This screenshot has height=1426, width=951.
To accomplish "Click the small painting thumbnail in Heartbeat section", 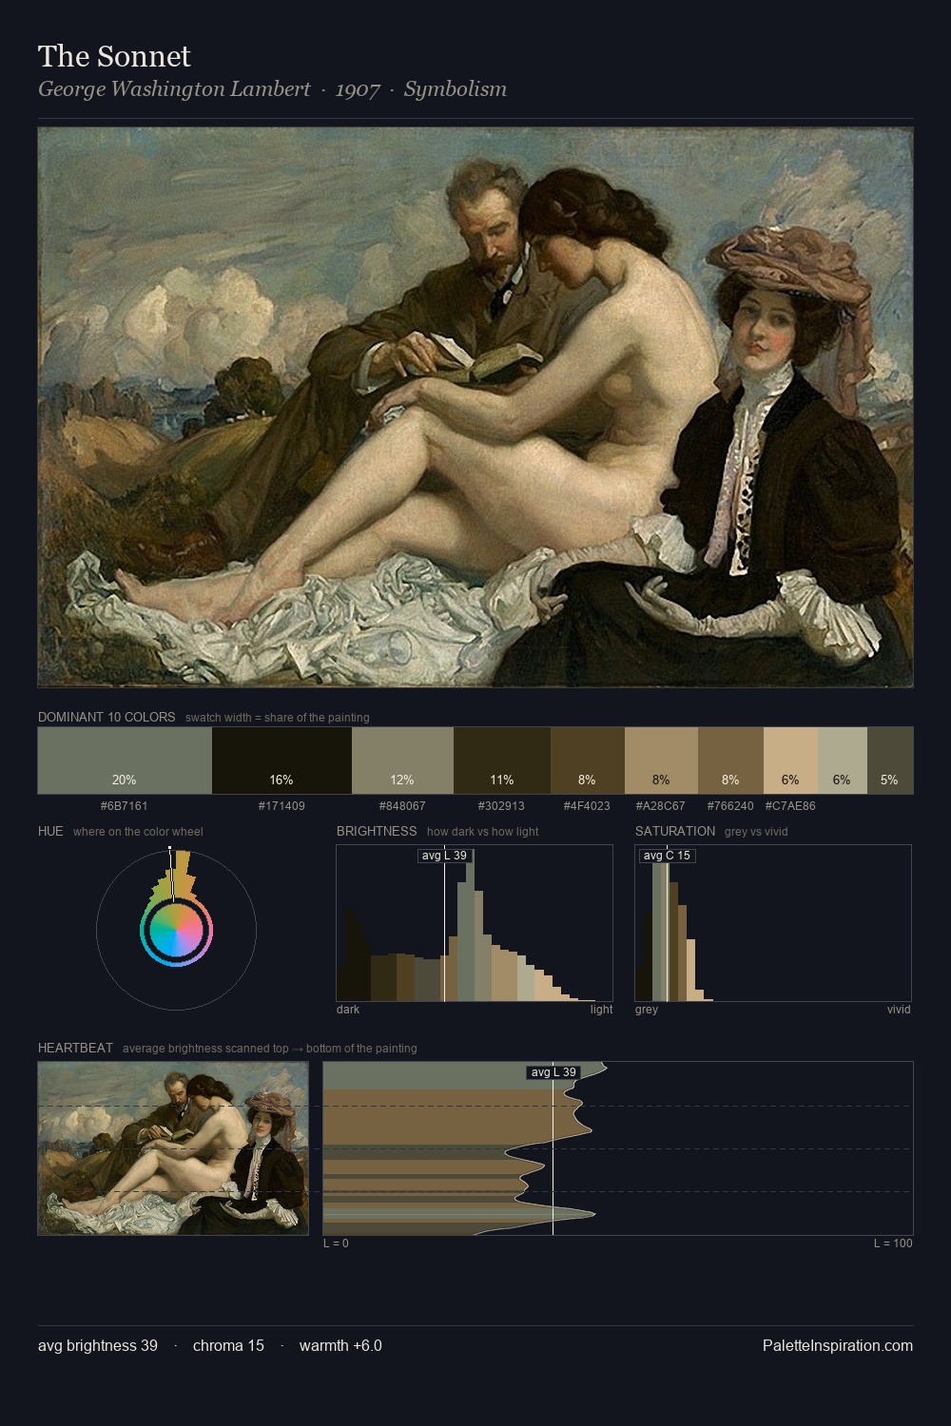I will [x=173, y=1148].
